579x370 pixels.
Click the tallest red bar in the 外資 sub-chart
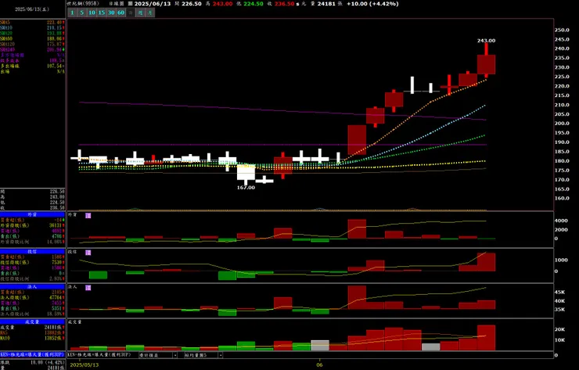coord(357,229)
